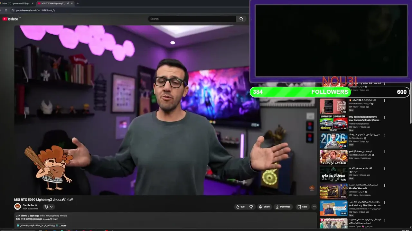Click the MSI RTX 5090 LightningZ video title

click(43, 200)
